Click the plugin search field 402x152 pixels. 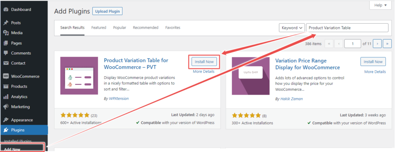click(347, 28)
